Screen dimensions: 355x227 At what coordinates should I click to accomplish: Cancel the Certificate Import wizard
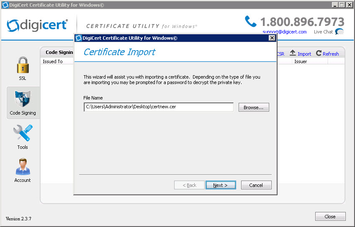coord(256,185)
